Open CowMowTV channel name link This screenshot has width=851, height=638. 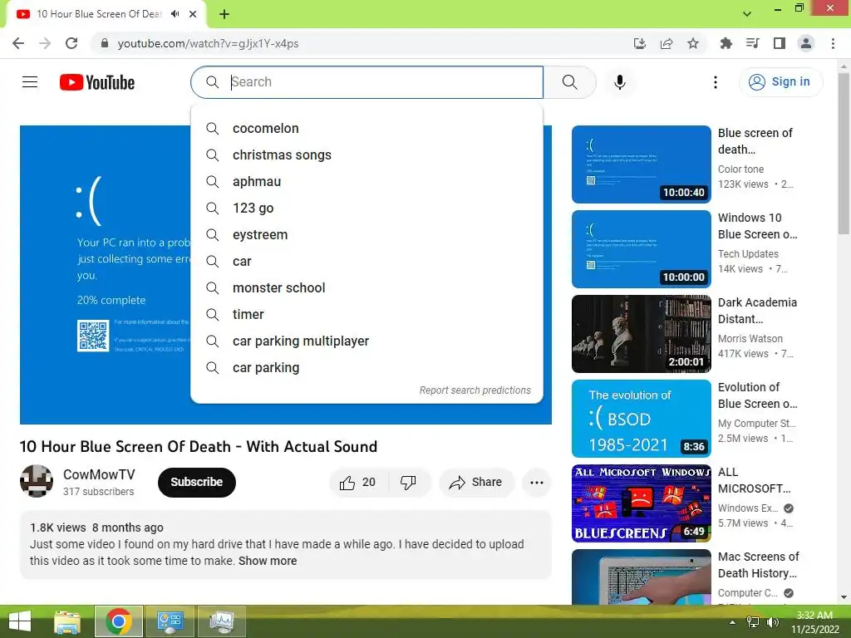click(99, 474)
